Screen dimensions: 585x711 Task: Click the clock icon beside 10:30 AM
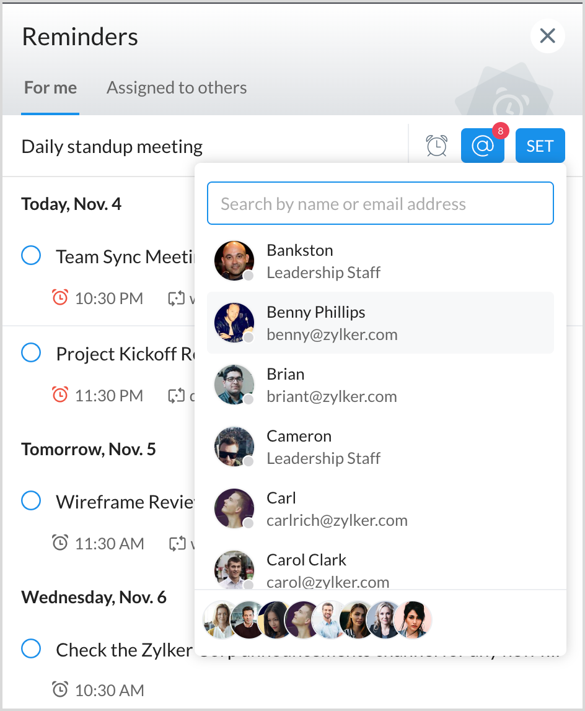[x=60, y=689]
